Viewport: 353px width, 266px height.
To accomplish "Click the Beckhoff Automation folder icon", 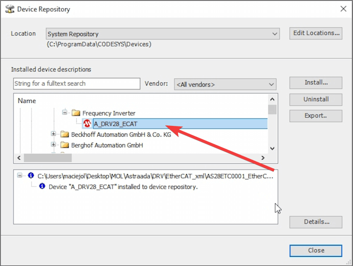I will coord(65,134).
